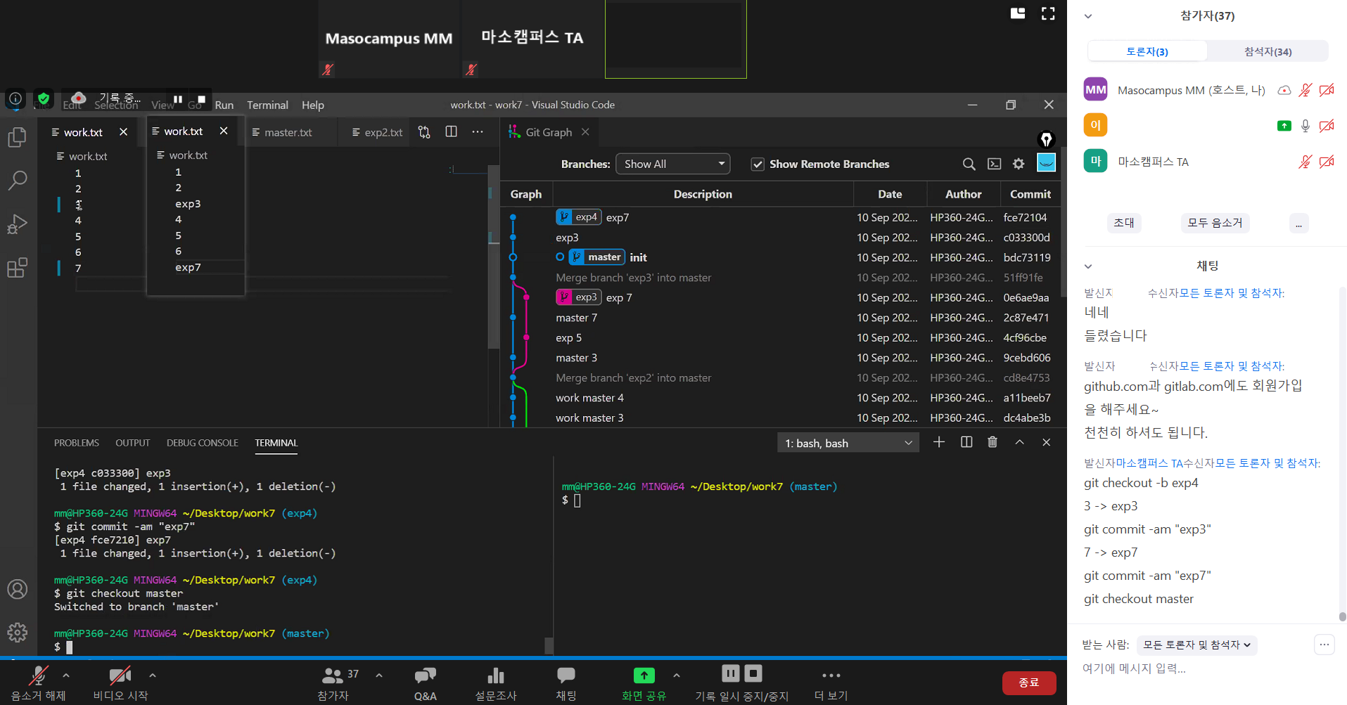Screen dimensions: 1347x705
Task: Open the Extensions view in activity bar
Action: (17, 268)
